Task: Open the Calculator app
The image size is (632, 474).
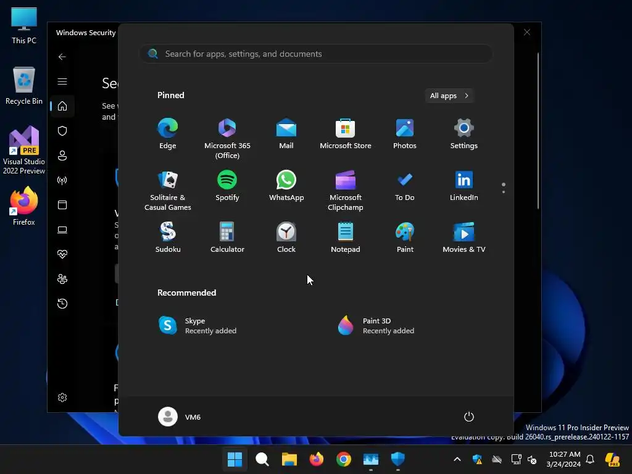Action: point(227,238)
